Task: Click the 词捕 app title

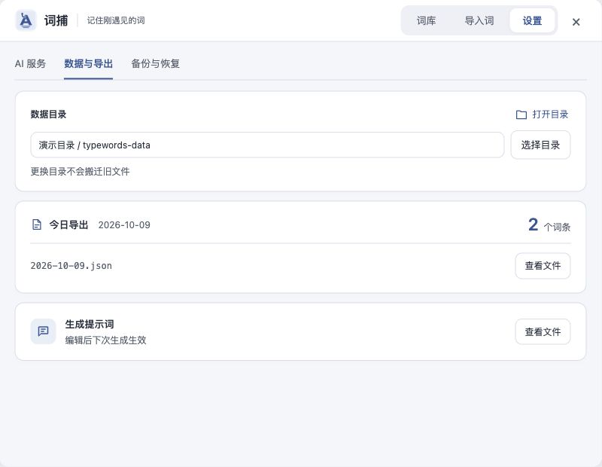Action: tap(56, 20)
